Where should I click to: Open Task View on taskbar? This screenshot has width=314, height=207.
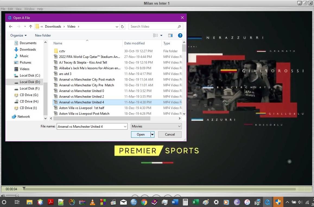pyautogui.click(x=17, y=202)
